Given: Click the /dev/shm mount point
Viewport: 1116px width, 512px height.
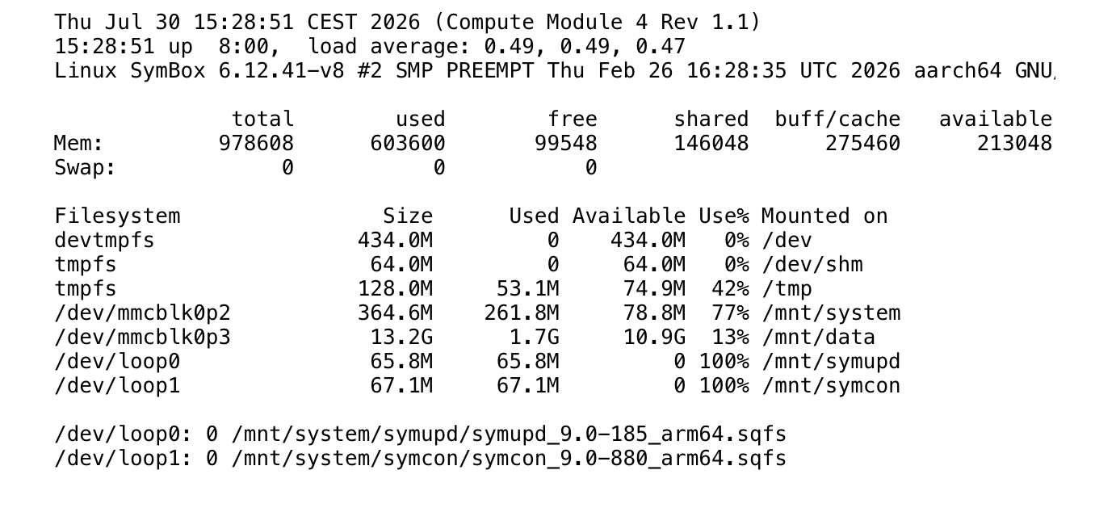Looking at the screenshot, I should click(812, 265).
